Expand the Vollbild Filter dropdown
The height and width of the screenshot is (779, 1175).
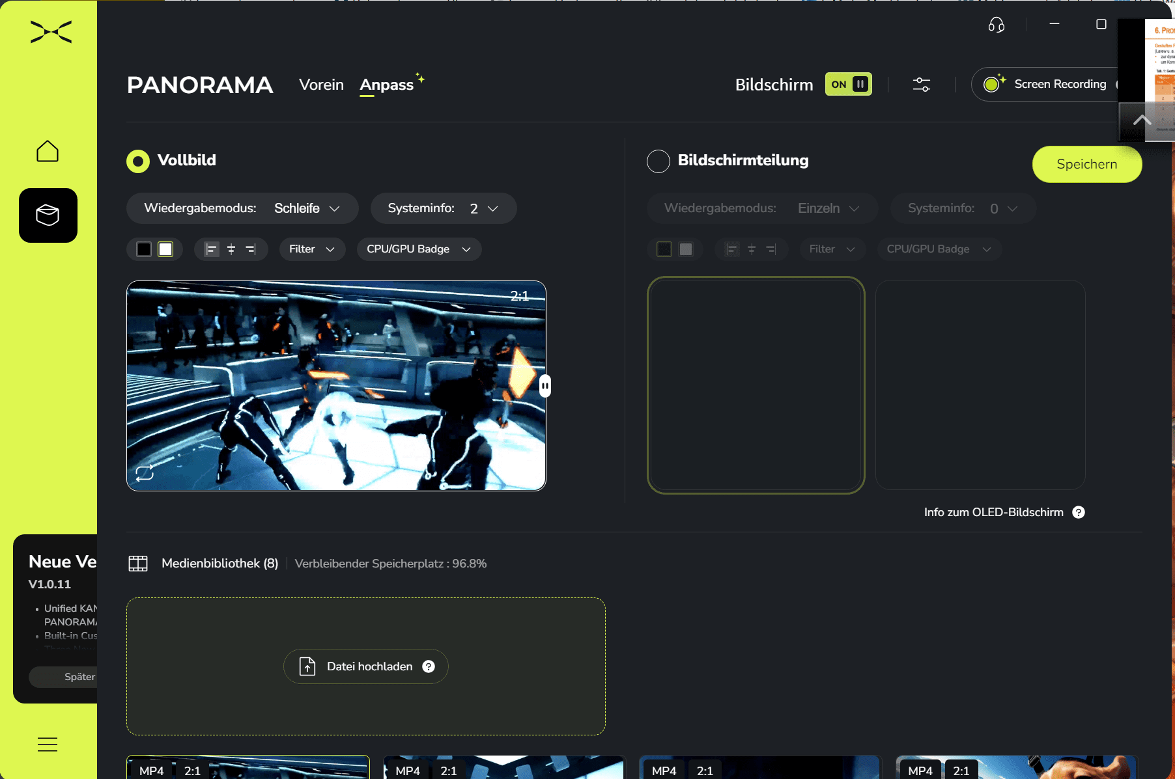click(x=312, y=249)
